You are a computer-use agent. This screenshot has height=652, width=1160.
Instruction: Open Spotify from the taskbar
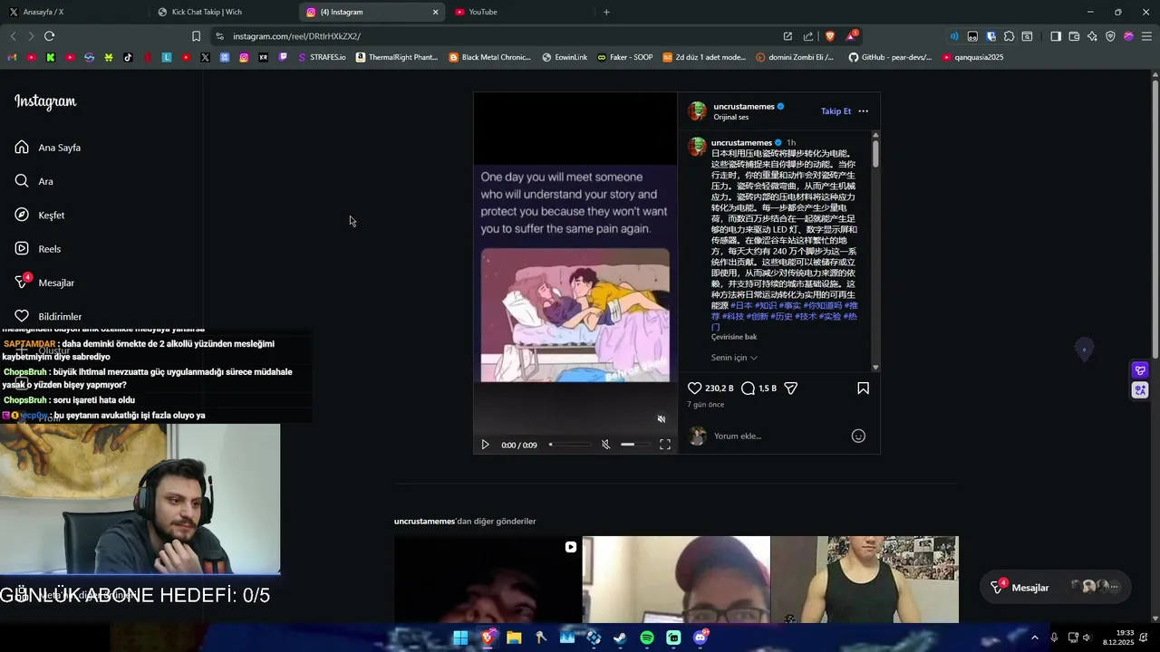click(x=647, y=638)
